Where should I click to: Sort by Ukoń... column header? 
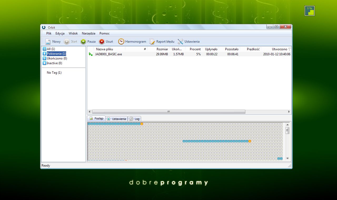click(177, 49)
